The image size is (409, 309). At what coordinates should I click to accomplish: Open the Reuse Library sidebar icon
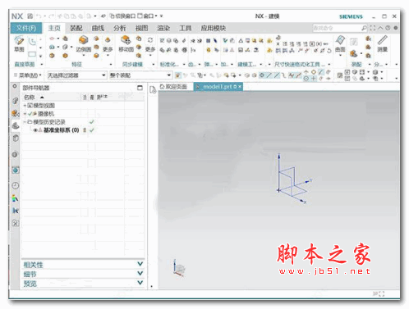(x=16, y=139)
